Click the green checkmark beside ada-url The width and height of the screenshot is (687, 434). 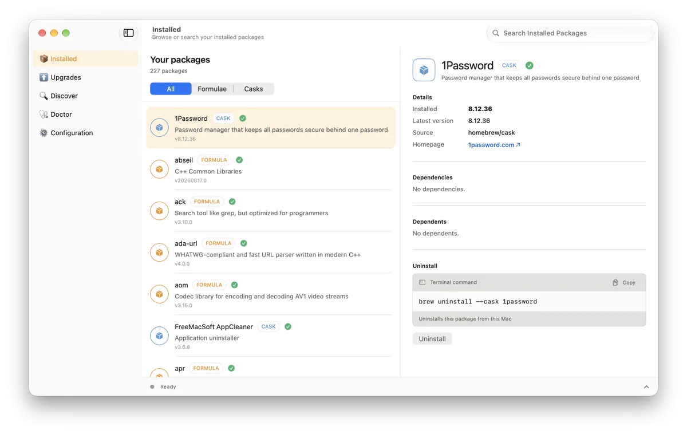(244, 243)
